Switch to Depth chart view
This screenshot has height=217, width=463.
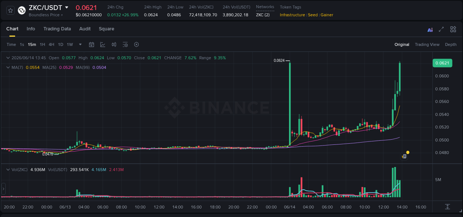pos(451,44)
